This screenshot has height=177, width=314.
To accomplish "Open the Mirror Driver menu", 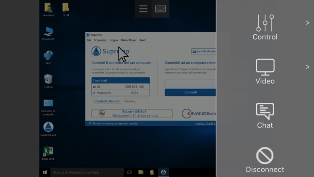I will 129,40.
